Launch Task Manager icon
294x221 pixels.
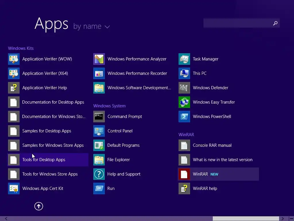click(184, 59)
